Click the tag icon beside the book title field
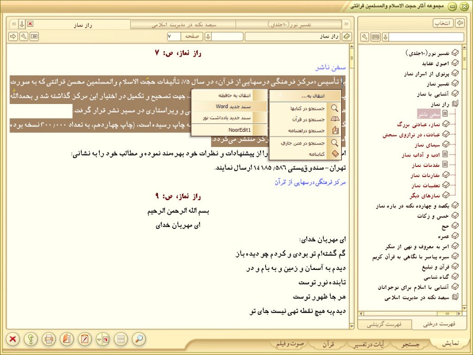Image resolution: width=473 pixels, height=355 pixels. pos(347,37)
